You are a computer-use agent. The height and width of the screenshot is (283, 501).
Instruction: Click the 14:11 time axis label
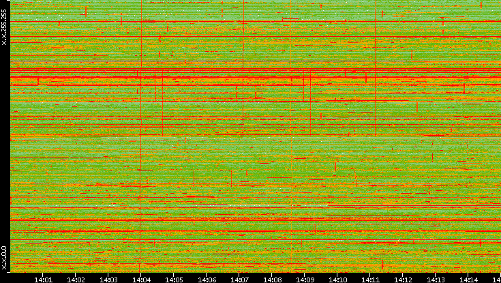[370, 280]
